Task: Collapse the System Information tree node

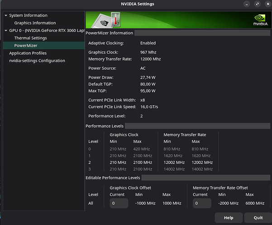Action: click(x=6, y=15)
